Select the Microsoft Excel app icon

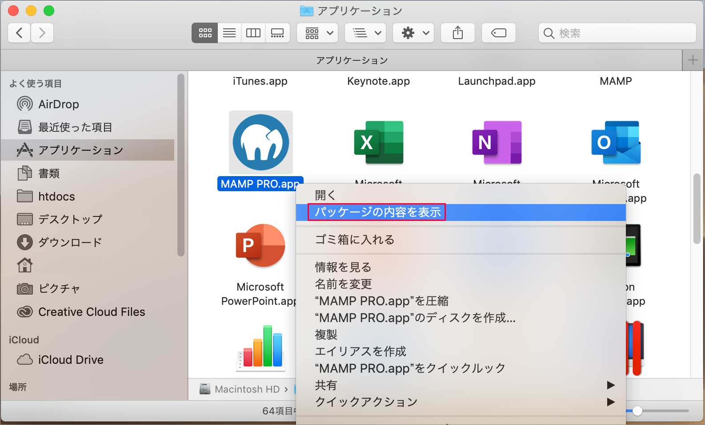coord(379,142)
